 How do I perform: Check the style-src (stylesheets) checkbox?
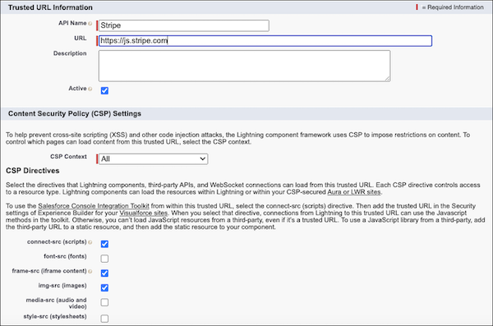click(x=104, y=319)
